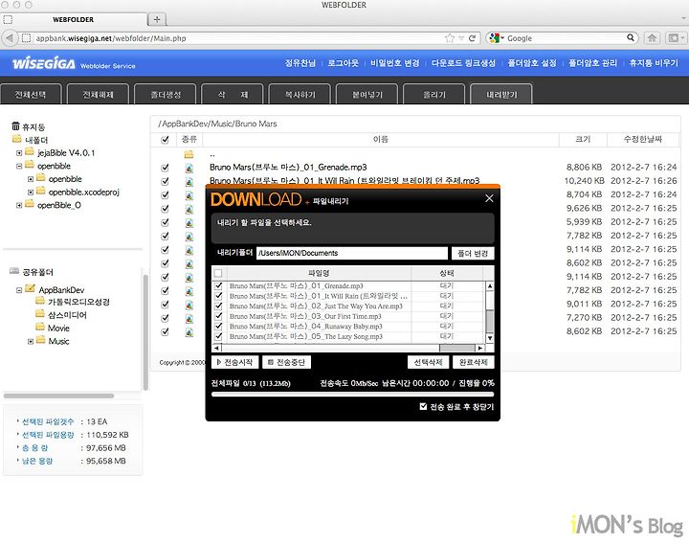Viewport: 689px width, 544px height.
Task: Click the WISEGIGA Webfolder Service logo
Action: pyautogui.click(x=74, y=64)
